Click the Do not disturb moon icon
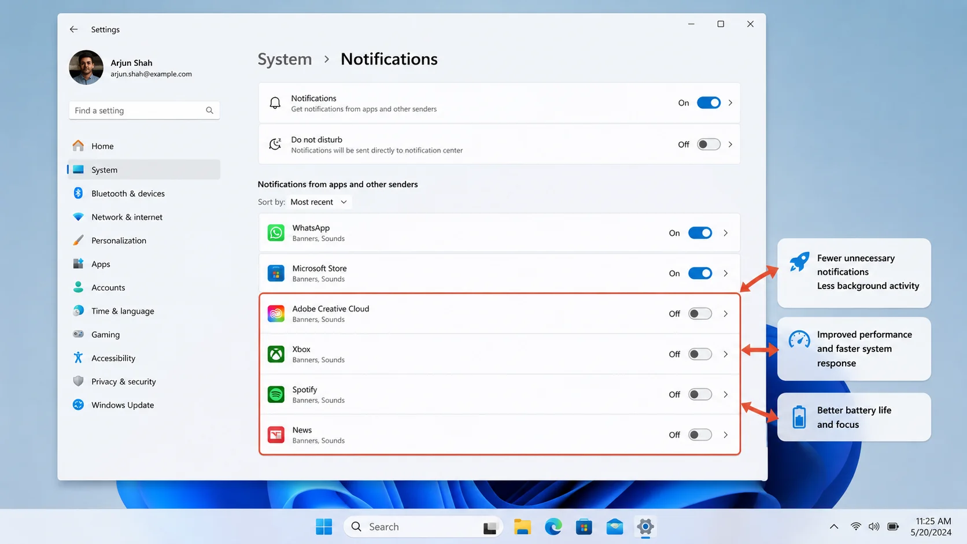This screenshot has height=544, width=967. point(275,144)
